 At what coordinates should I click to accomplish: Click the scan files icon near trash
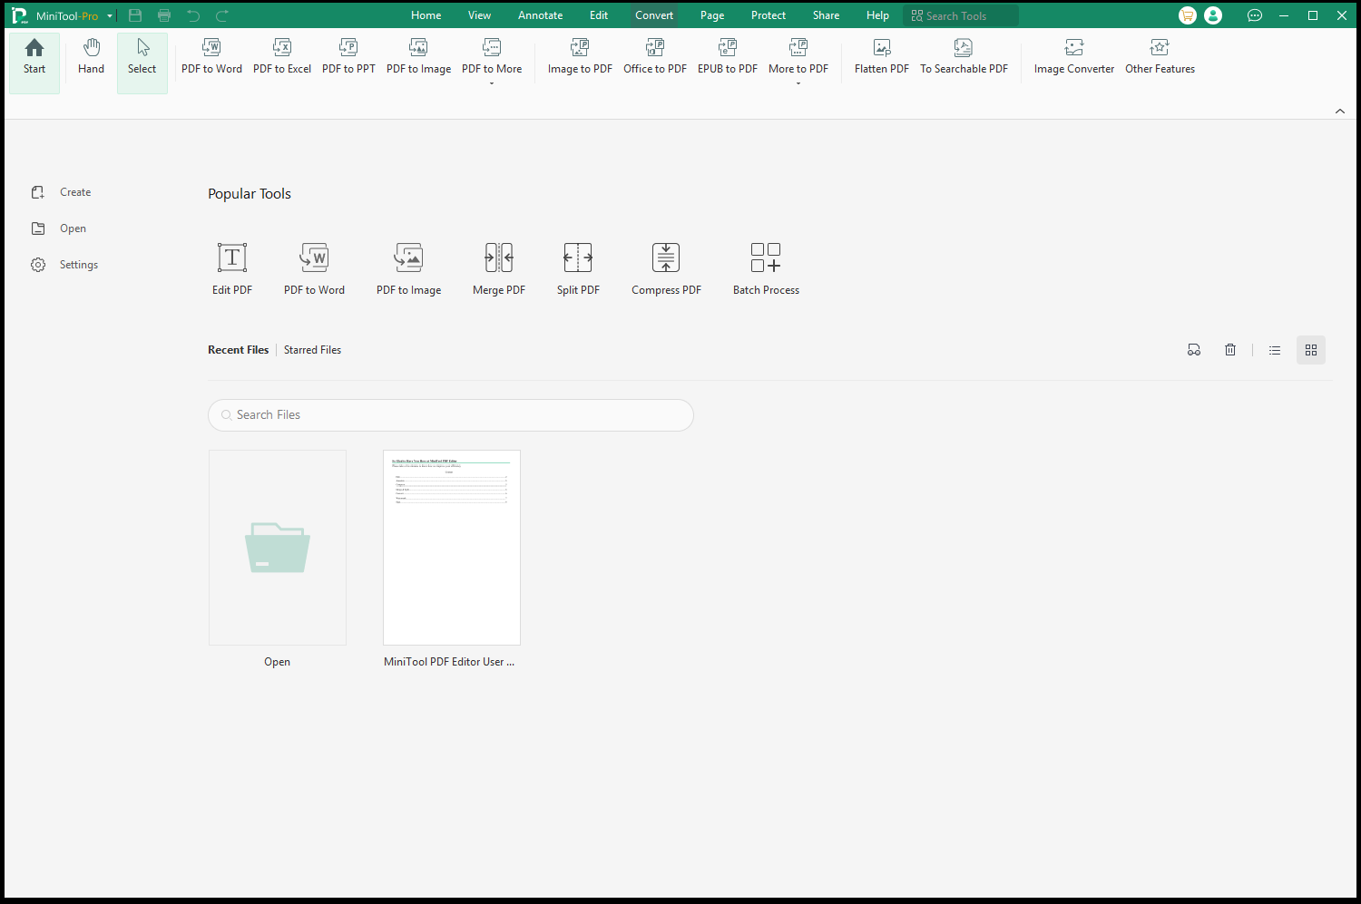click(x=1194, y=350)
